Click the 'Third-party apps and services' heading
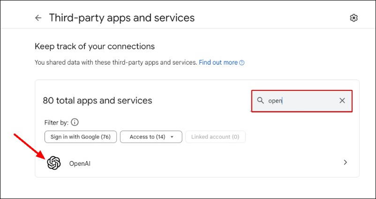This screenshot has height=199, width=376. [x=122, y=18]
